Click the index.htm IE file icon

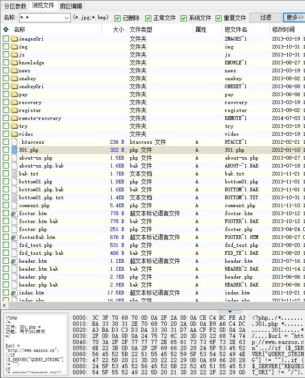(14, 293)
